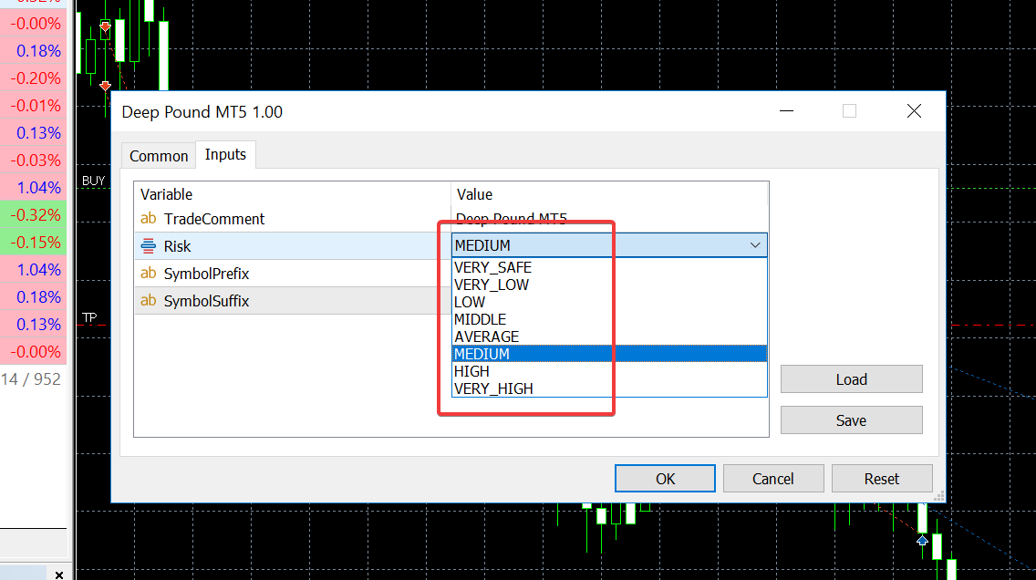Reset inputs to defaults
The height and width of the screenshot is (580, 1036).
click(881, 478)
